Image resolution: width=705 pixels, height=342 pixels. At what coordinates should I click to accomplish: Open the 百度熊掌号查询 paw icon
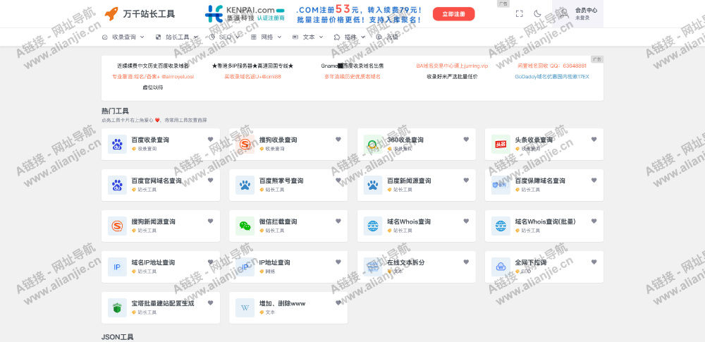[245, 185]
